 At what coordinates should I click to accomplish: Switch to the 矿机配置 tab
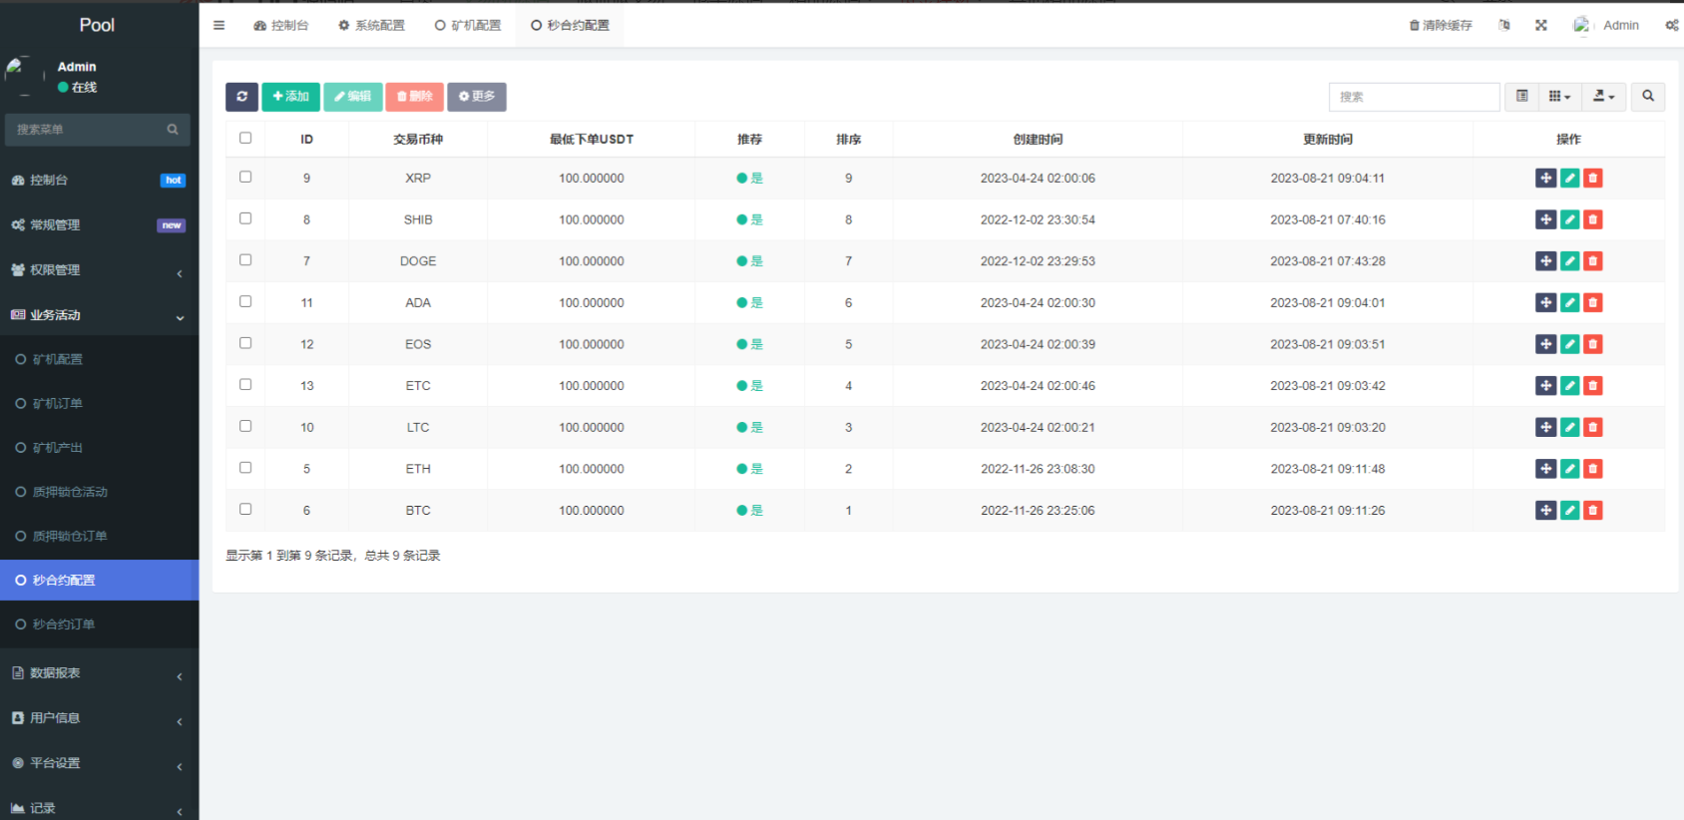pos(468,25)
